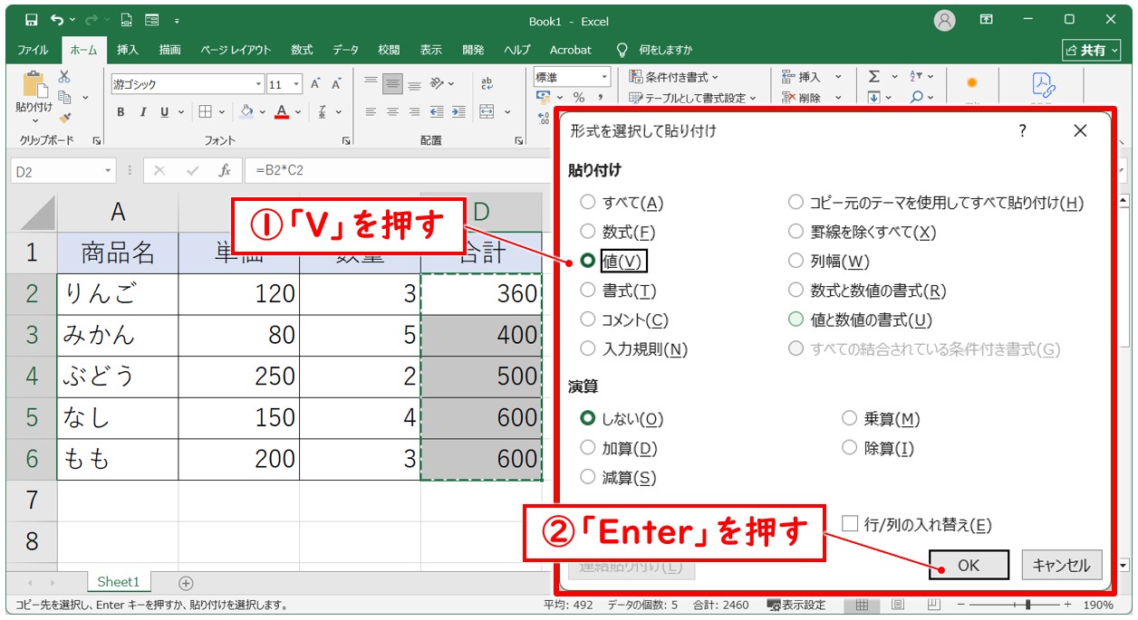The image size is (1138, 620).
Task: Click the AutoSum sigma icon
Action: pos(874,77)
